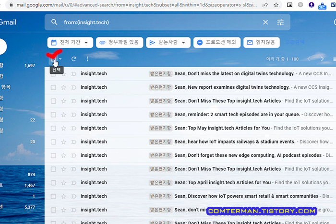
Task: Go to the previous page of results
Action: 309,59
